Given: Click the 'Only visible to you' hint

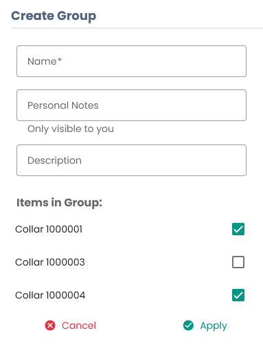Looking at the screenshot, I should pyautogui.click(x=71, y=129).
